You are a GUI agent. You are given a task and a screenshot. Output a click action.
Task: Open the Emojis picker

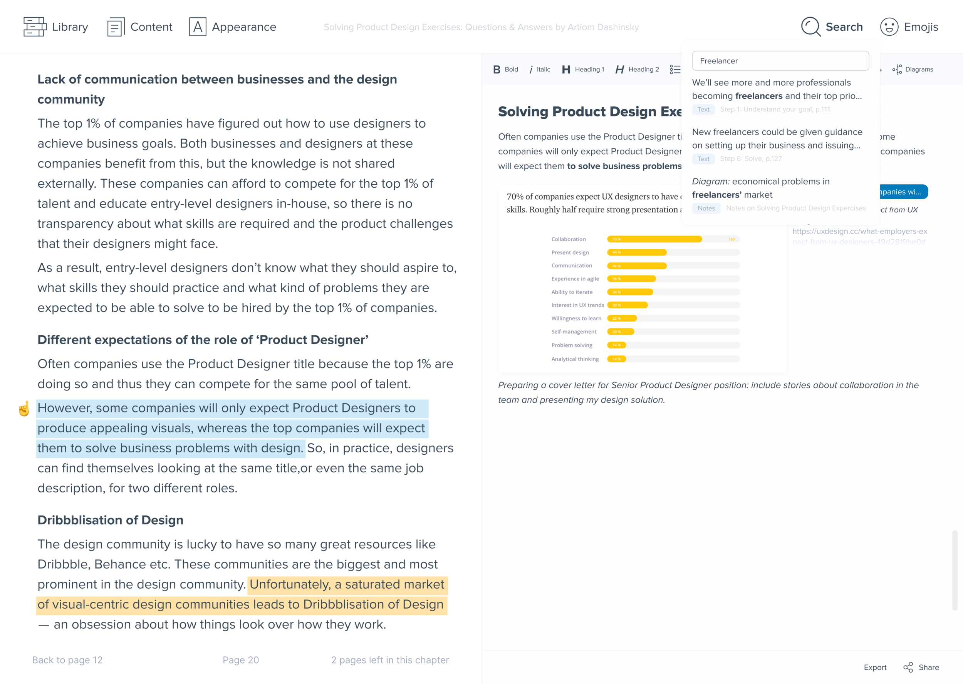[x=909, y=27]
